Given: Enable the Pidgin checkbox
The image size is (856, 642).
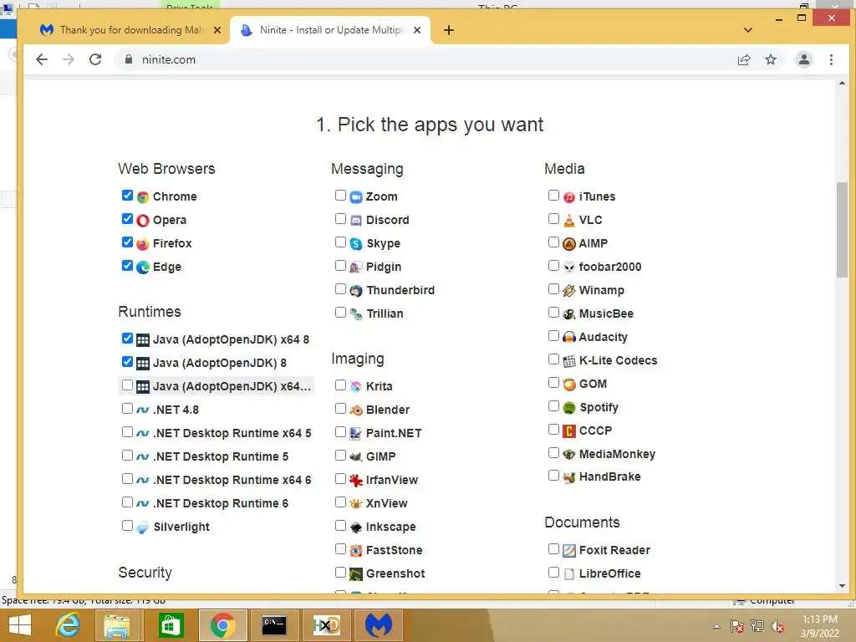Looking at the screenshot, I should 340,266.
